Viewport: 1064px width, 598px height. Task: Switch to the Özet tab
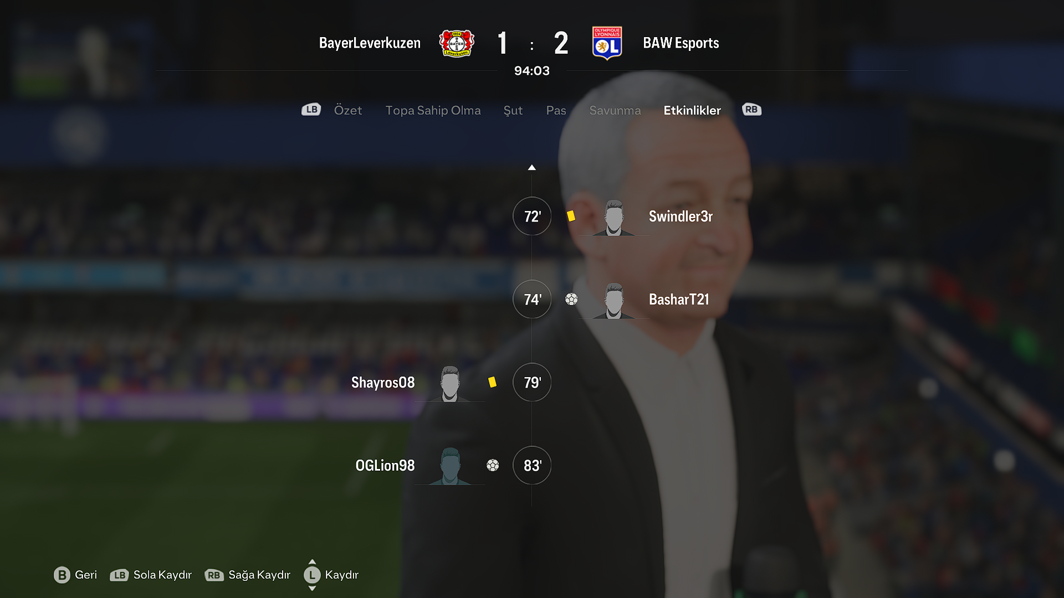click(x=348, y=110)
